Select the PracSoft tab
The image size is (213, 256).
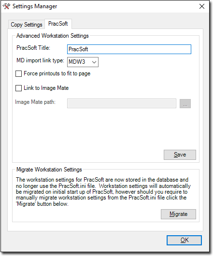58,24
